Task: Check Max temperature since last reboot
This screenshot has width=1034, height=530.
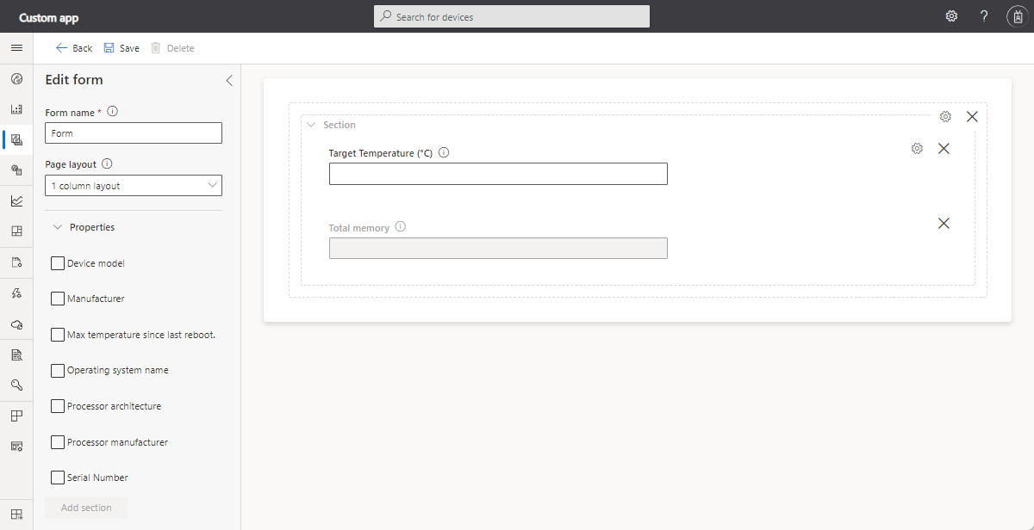Action: tap(58, 335)
